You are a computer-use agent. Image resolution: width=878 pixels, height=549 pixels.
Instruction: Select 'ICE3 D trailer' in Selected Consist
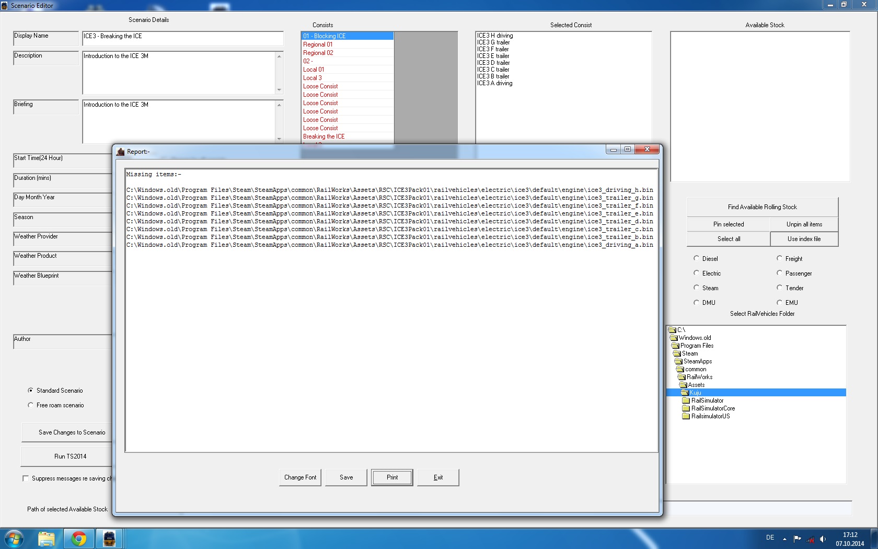(x=493, y=63)
